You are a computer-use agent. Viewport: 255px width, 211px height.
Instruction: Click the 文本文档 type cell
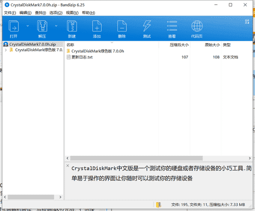[x=230, y=57]
